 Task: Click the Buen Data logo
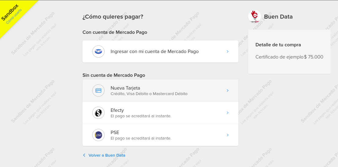254,16
